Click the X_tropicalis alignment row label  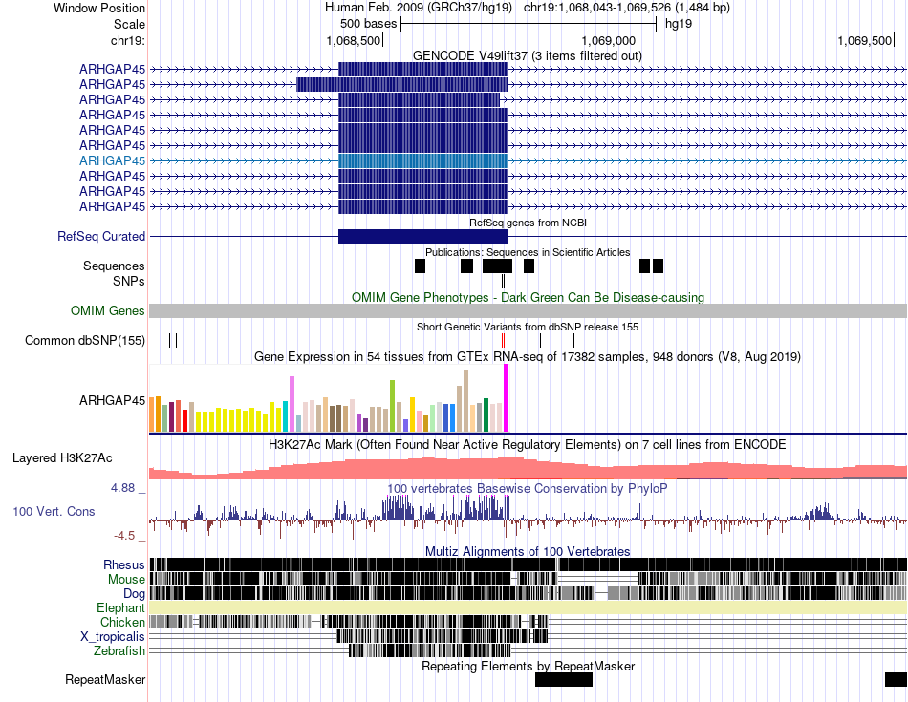tap(113, 637)
